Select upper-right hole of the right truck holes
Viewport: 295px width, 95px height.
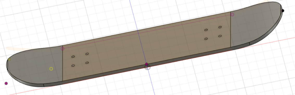click(220, 27)
